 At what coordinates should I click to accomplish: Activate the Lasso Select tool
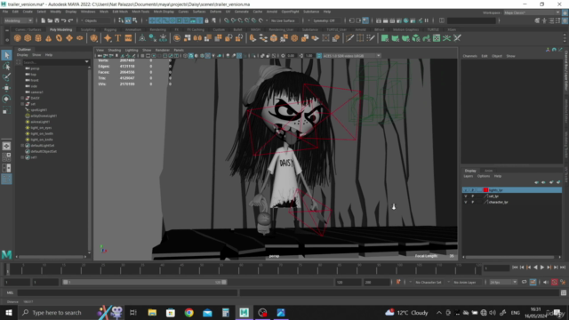6,66
